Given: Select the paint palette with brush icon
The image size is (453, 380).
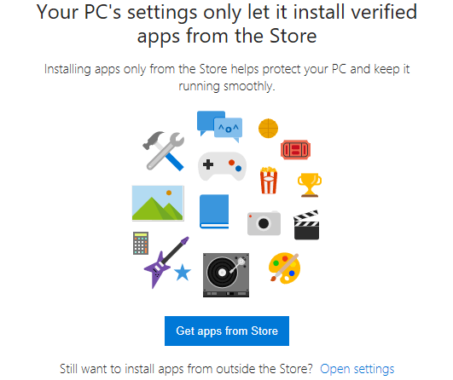Looking at the screenshot, I should (x=284, y=268).
